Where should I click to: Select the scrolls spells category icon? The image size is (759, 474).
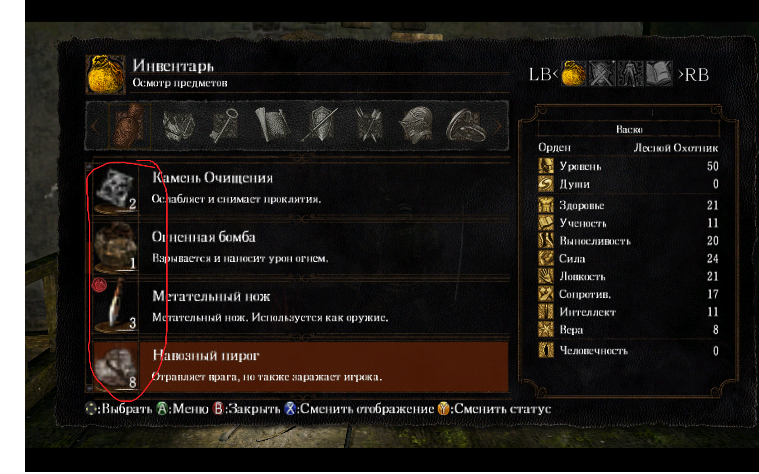click(272, 125)
